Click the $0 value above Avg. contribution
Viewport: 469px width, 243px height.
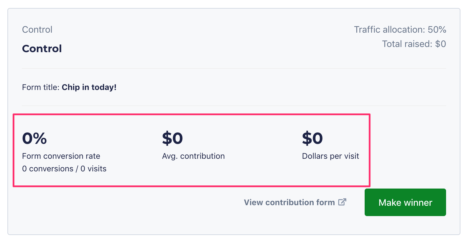point(172,138)
